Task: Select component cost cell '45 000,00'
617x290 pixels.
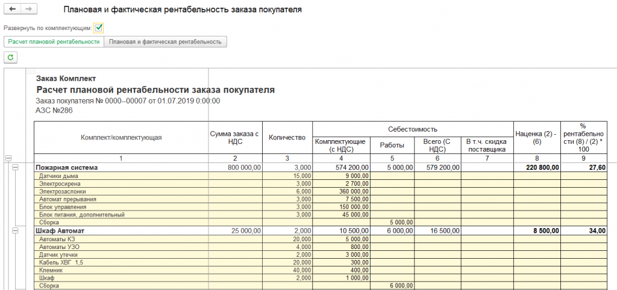Action: 341,215
